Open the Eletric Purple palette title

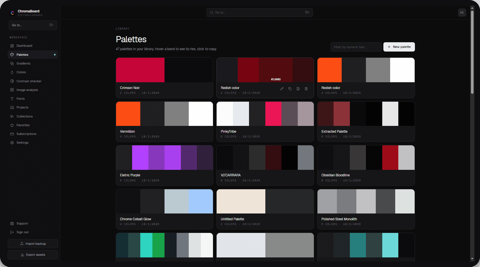[x=130, y=175]
